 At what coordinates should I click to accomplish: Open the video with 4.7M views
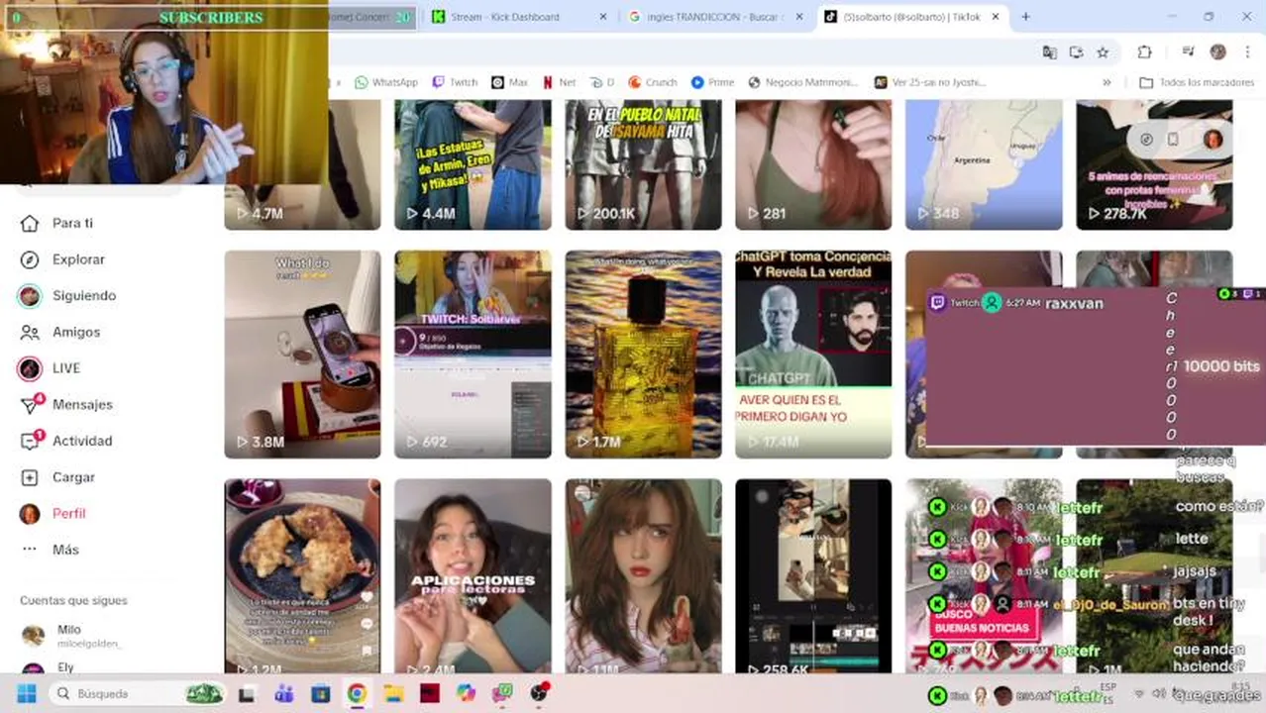[302, 164]
